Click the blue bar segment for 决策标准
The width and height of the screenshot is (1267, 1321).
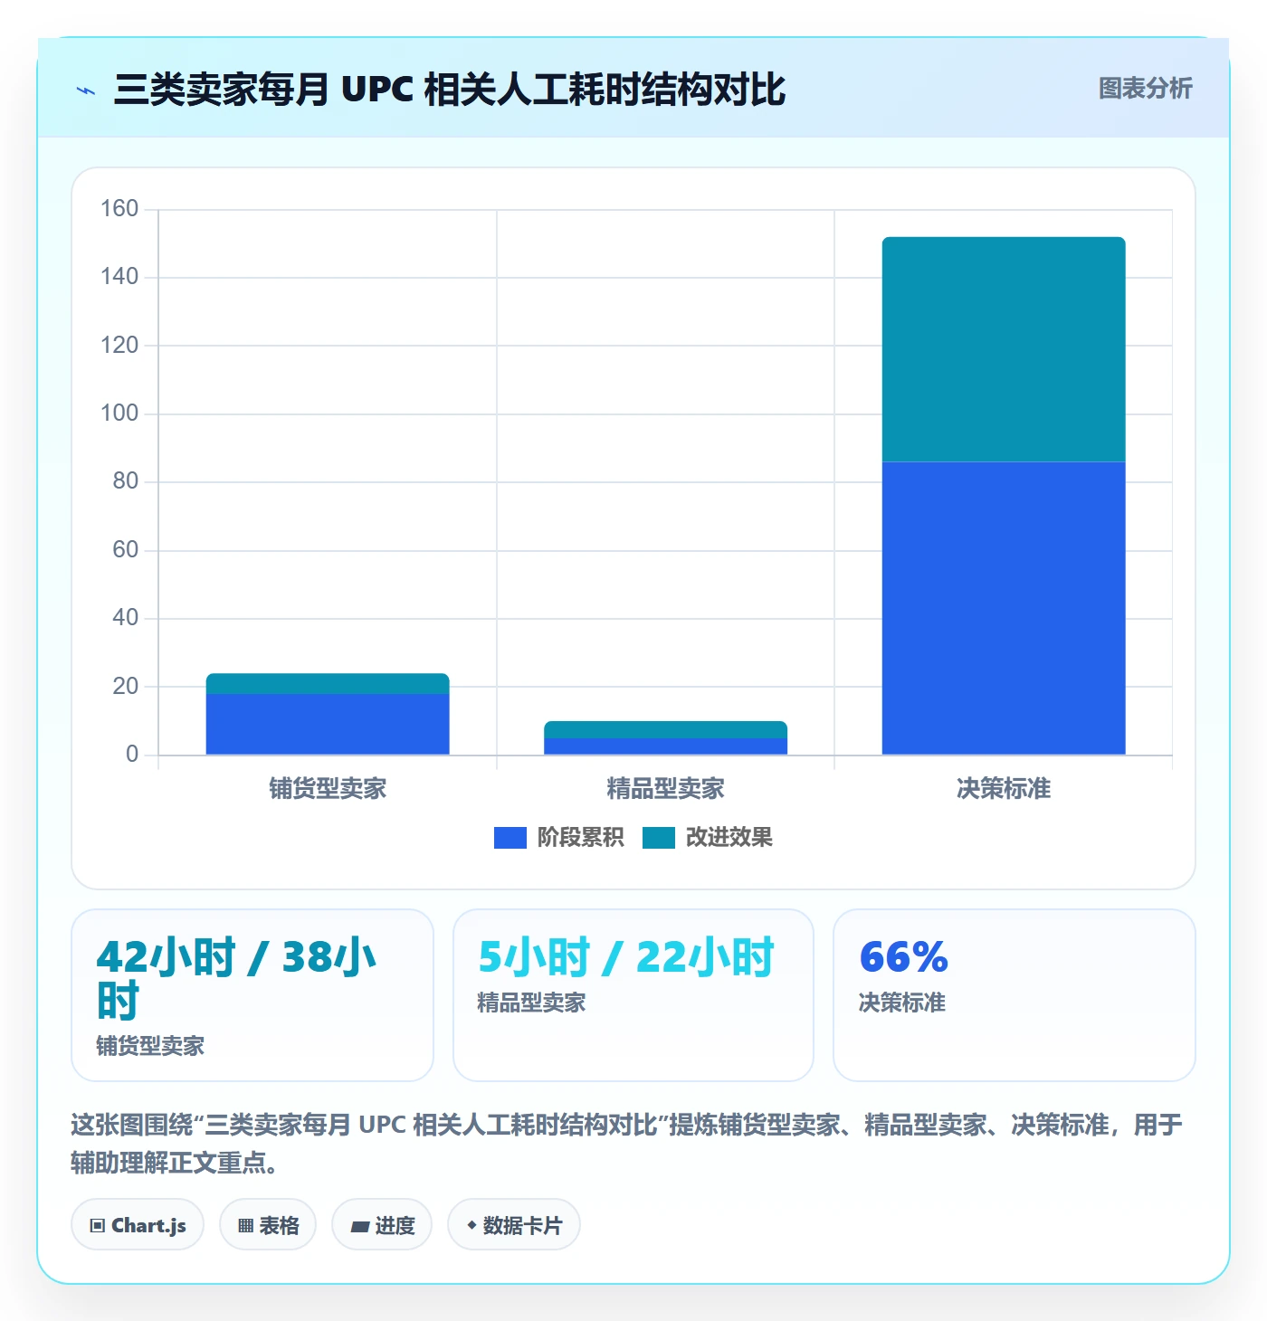[x=1004, y=608]
